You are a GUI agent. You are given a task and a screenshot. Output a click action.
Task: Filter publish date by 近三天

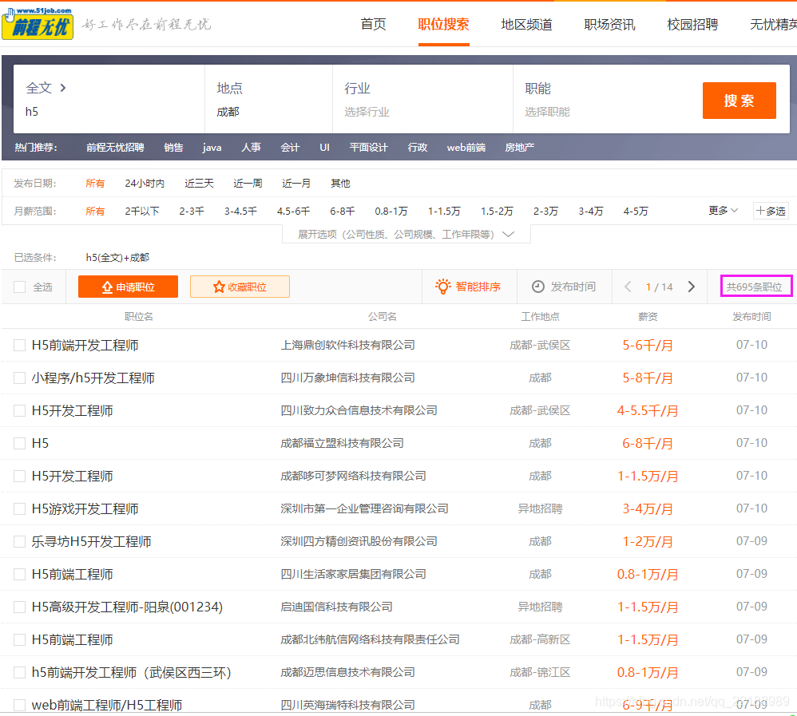199,183
